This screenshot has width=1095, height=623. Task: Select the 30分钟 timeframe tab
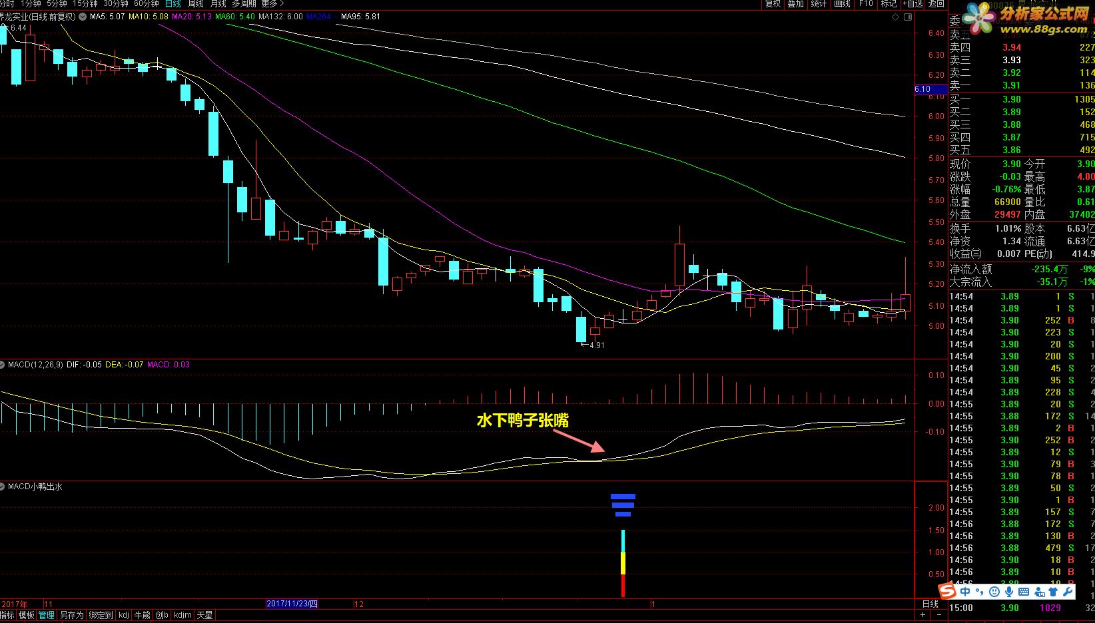(x=115, y=4)
